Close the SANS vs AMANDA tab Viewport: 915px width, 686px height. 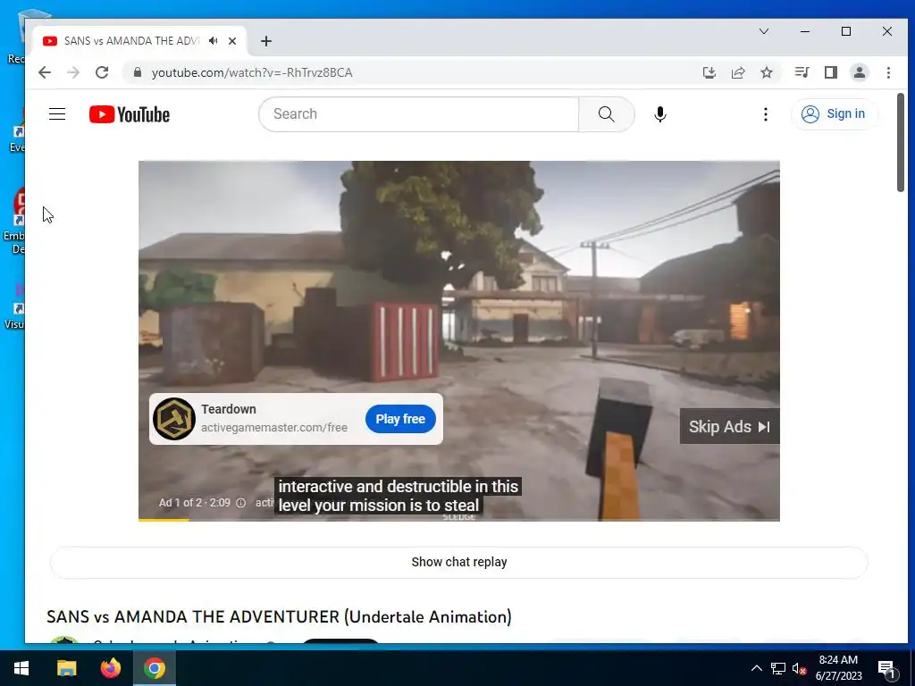point(232,41)
